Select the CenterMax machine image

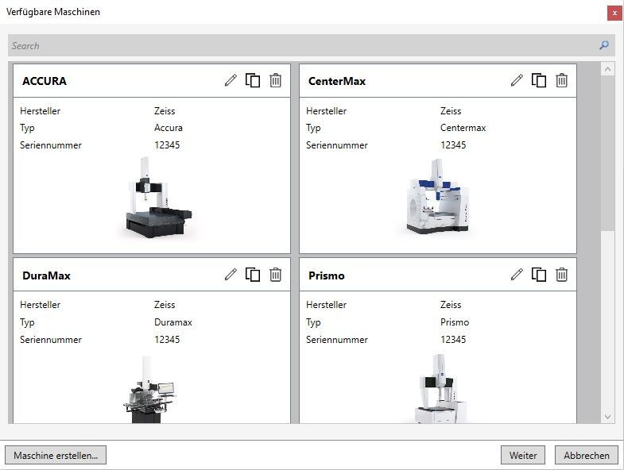[x=437, y=196]
